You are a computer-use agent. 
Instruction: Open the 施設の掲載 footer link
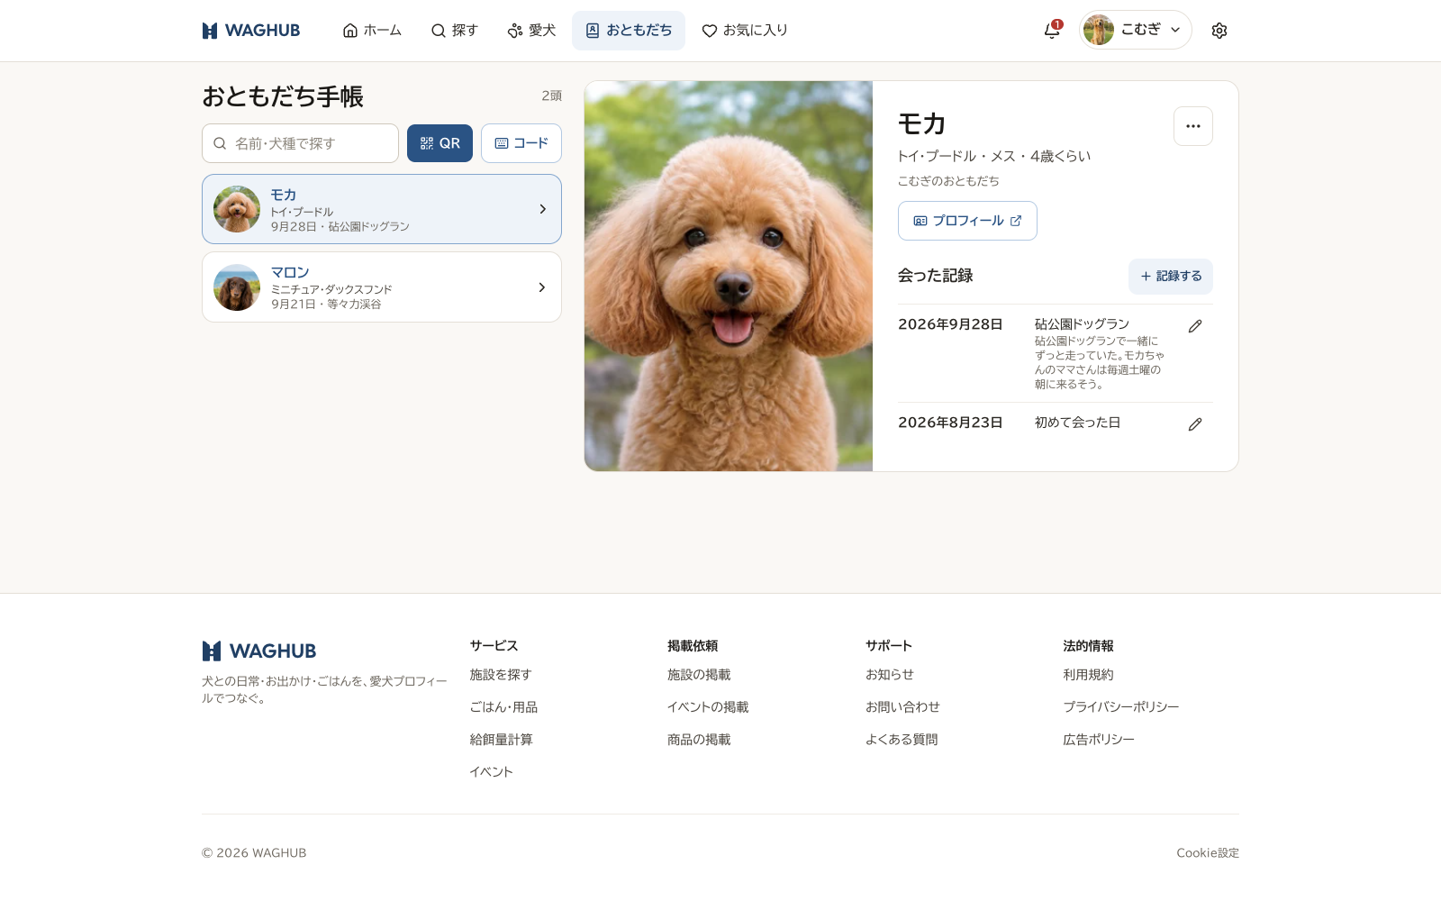click(699, 675)
